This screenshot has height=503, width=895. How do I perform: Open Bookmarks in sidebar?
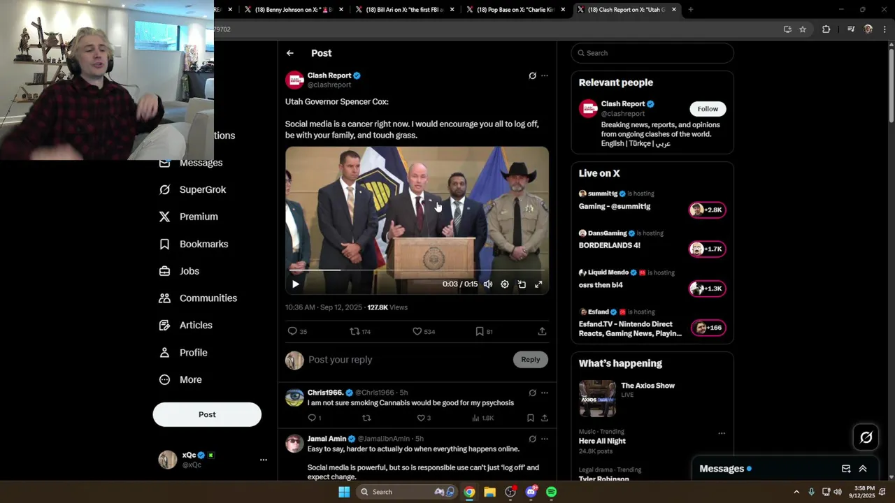[194, 244]
